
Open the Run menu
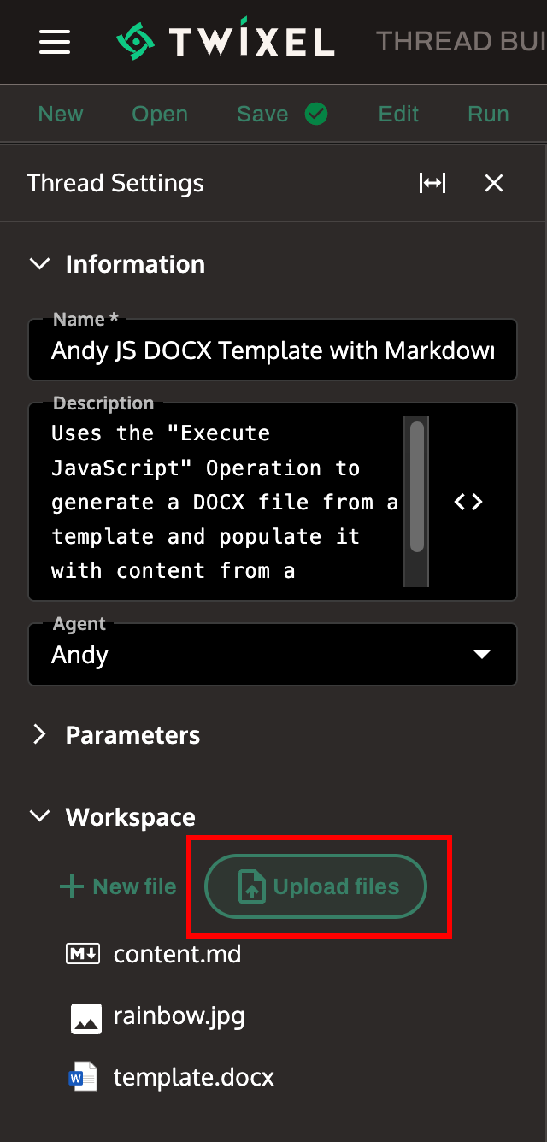point(487,113)
